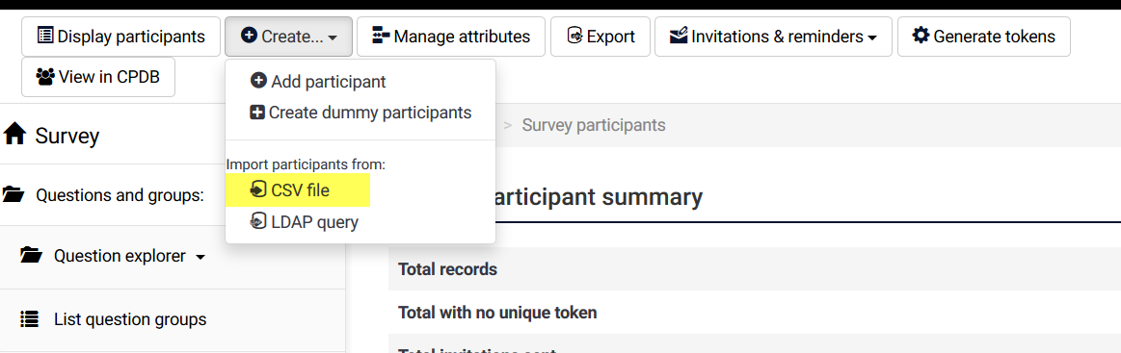1121x353 pixels.
Task: Click the Manage attributes icon
Action: (381, 36)
